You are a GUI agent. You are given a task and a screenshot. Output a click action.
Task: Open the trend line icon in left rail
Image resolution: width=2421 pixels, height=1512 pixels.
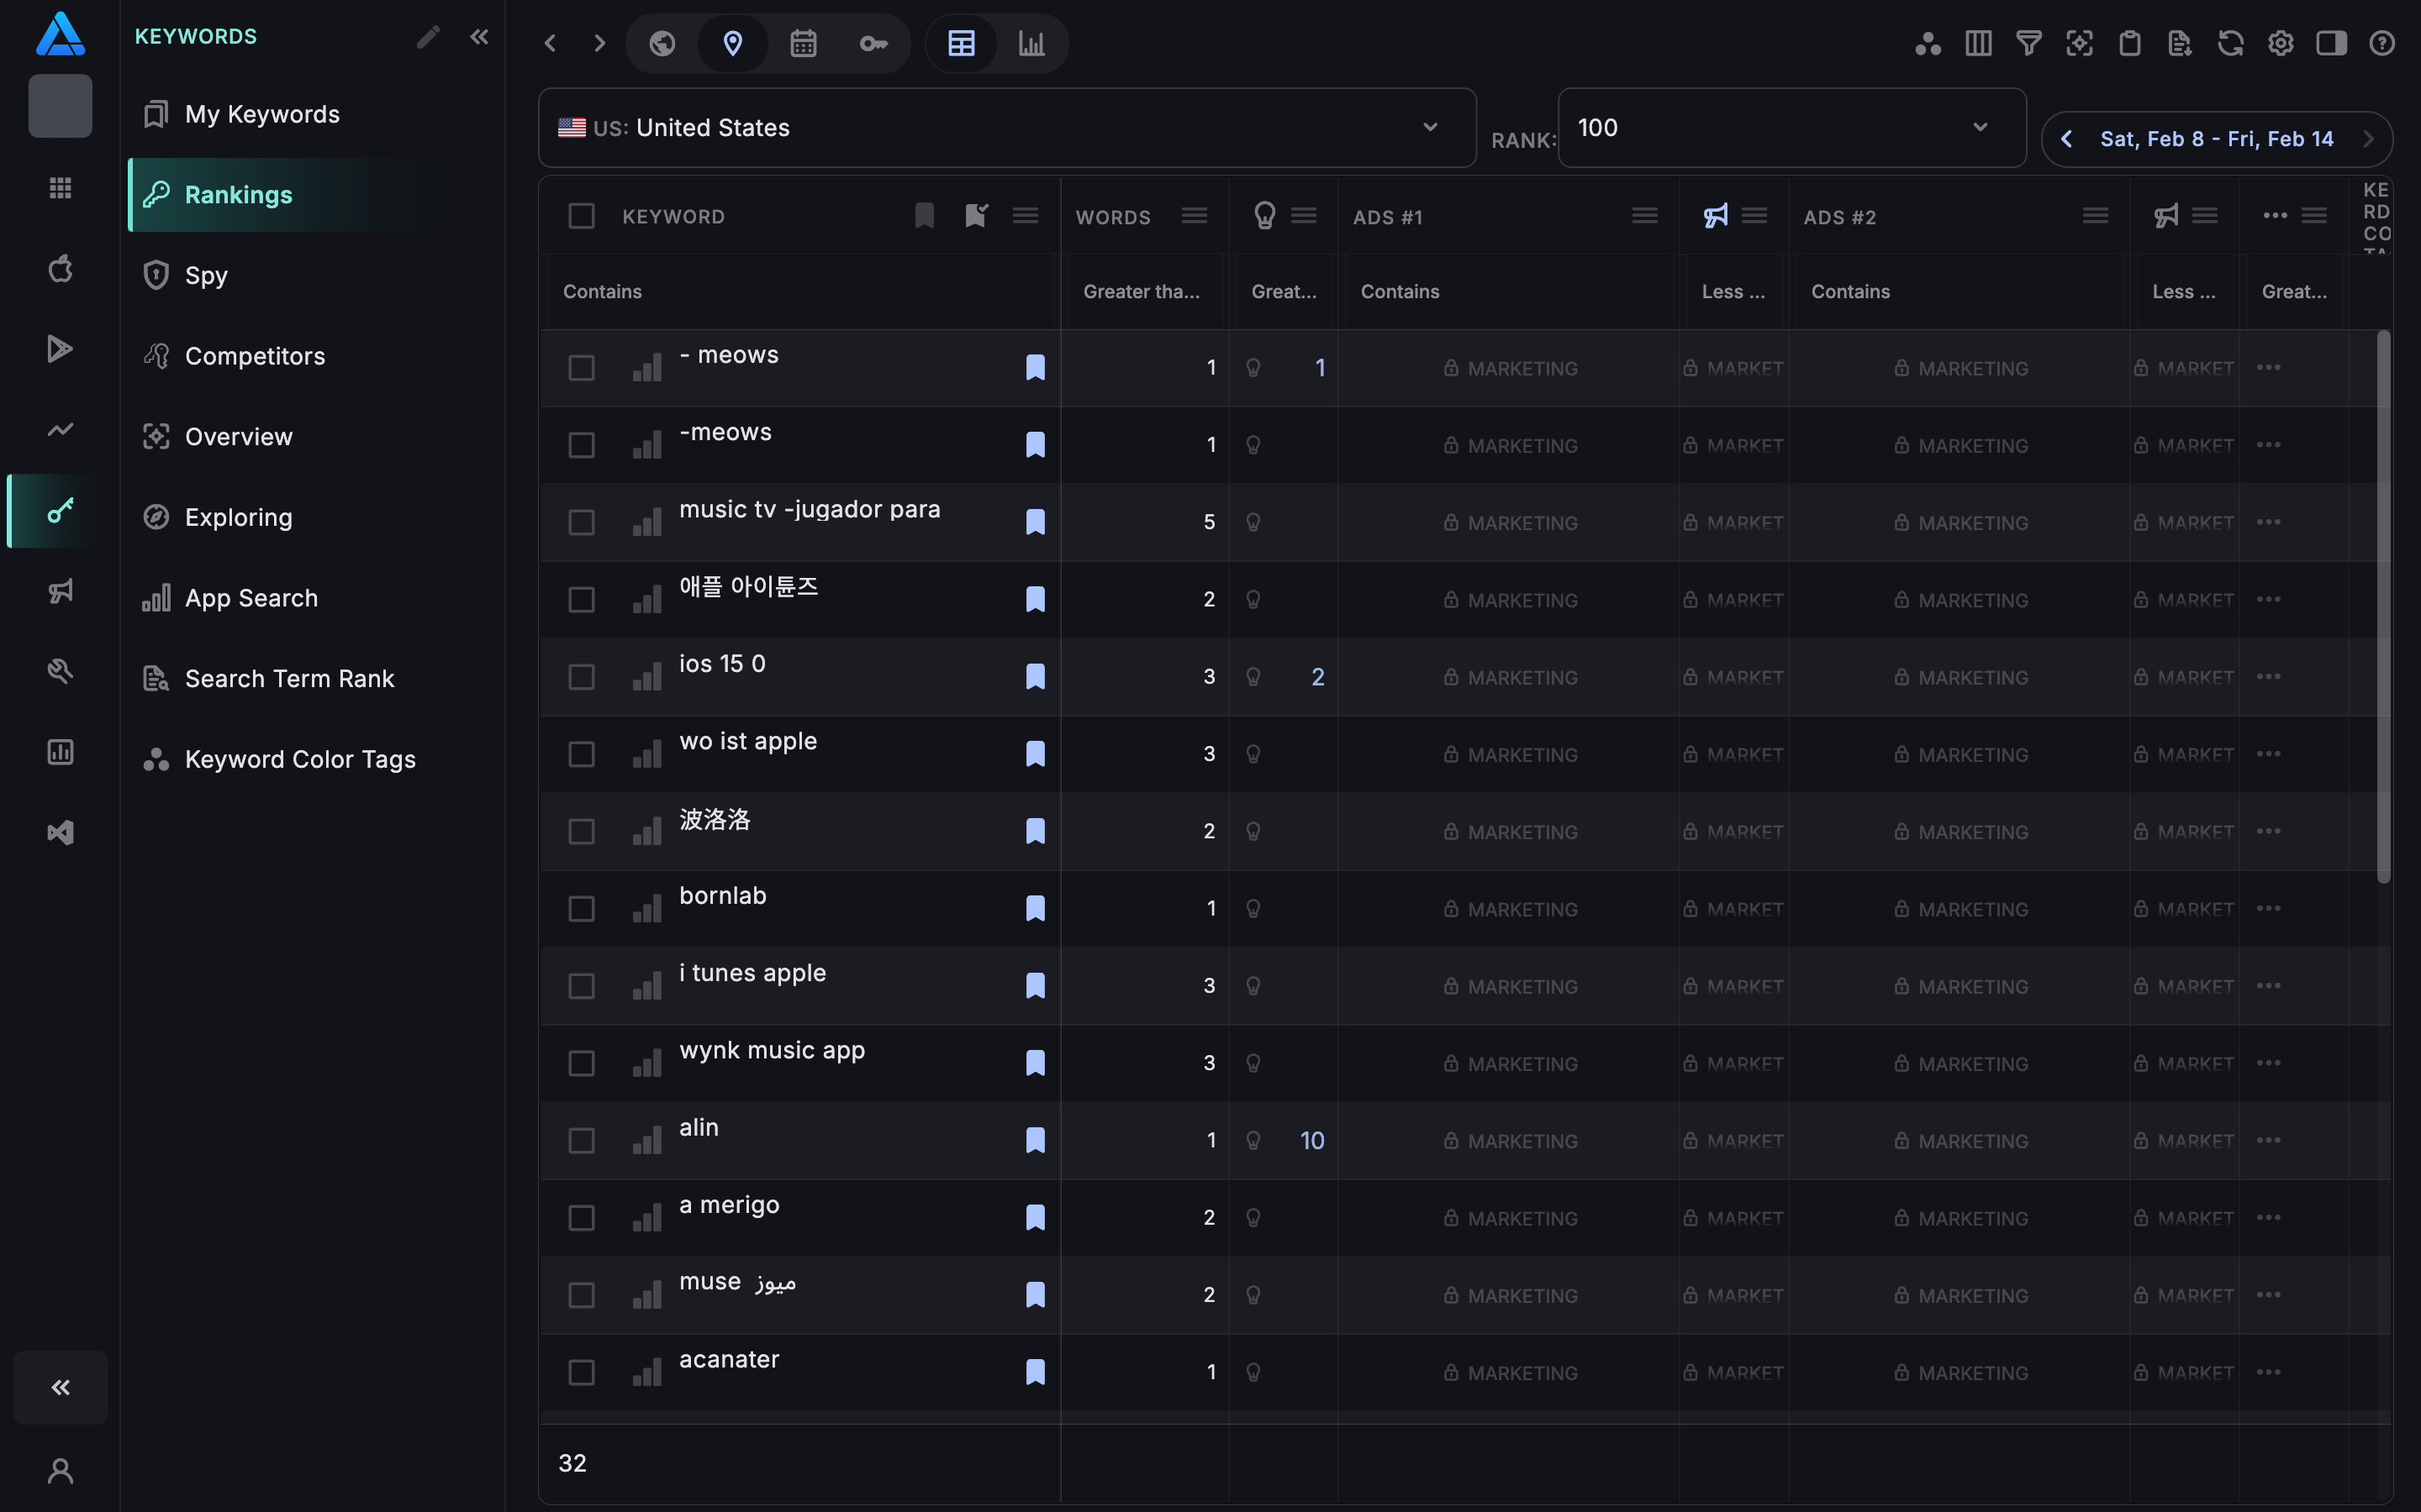point(60,429)
